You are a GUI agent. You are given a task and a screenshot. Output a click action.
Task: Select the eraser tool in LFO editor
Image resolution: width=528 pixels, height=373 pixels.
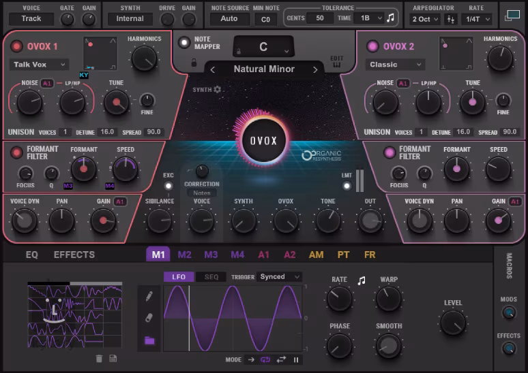(x=149, y=318)
